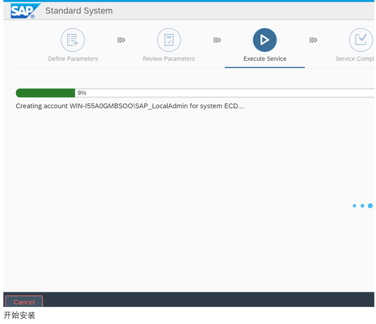The height and width of the screenshot is (324, 376).
Task: Cancel the installation
Action: tap(24, 302)
